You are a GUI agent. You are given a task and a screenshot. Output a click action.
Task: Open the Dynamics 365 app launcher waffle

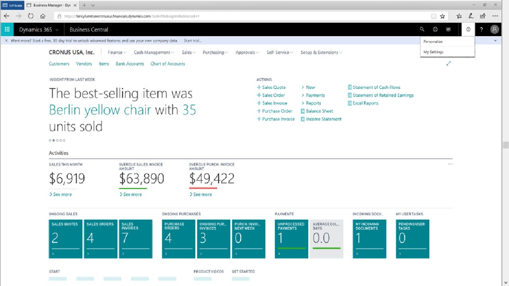(x=7, y=29)
